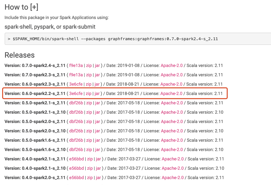Image resolution: width=271 pixels, height=185 pixels.
Task: Open 3e6cfe commit link for 0.6.0-spark2.2-s_2.11
Action: [x=76, y=93]
